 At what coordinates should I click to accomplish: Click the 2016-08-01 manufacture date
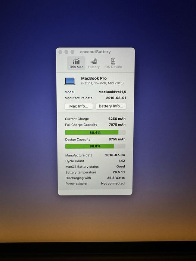(116, 98)
